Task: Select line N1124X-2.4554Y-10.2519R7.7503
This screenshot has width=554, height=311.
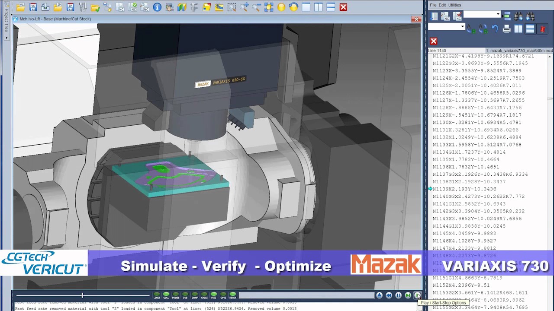Action: coord(479,78)
